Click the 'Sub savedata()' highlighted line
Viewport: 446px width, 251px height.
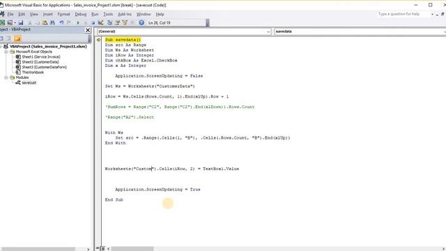[123, 40]
